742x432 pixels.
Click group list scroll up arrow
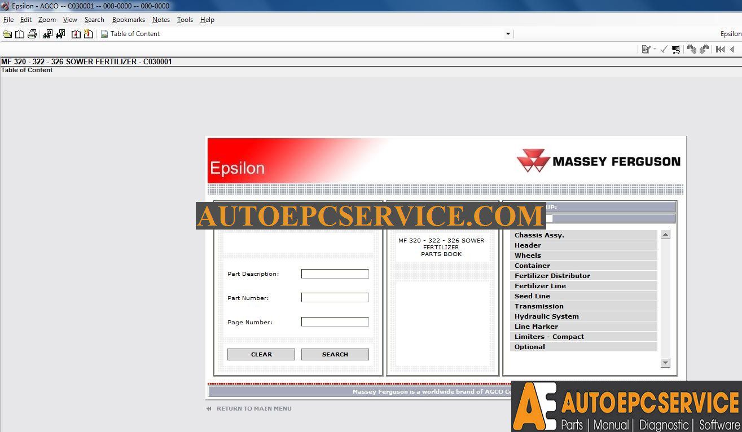665,235
